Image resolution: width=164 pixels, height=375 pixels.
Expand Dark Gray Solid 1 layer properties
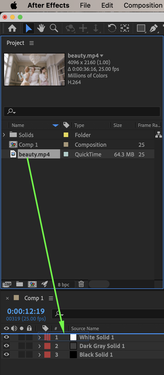[39, 346]
